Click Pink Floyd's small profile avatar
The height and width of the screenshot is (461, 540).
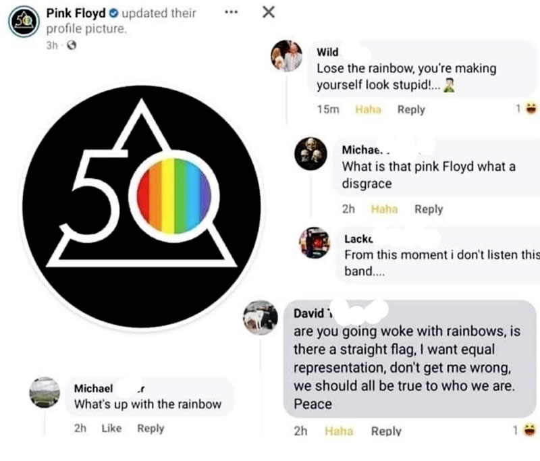point(23,21)
